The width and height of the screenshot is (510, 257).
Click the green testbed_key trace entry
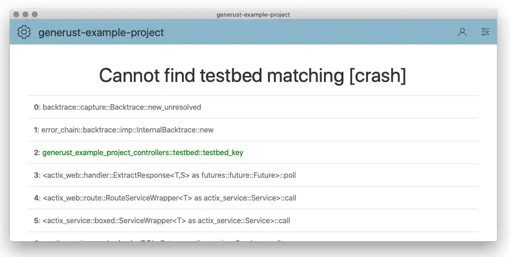pyautogui.click(x=143, y=153)
